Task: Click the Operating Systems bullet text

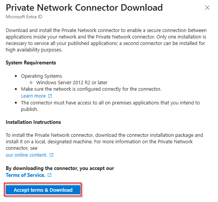Action: point(42,76)
